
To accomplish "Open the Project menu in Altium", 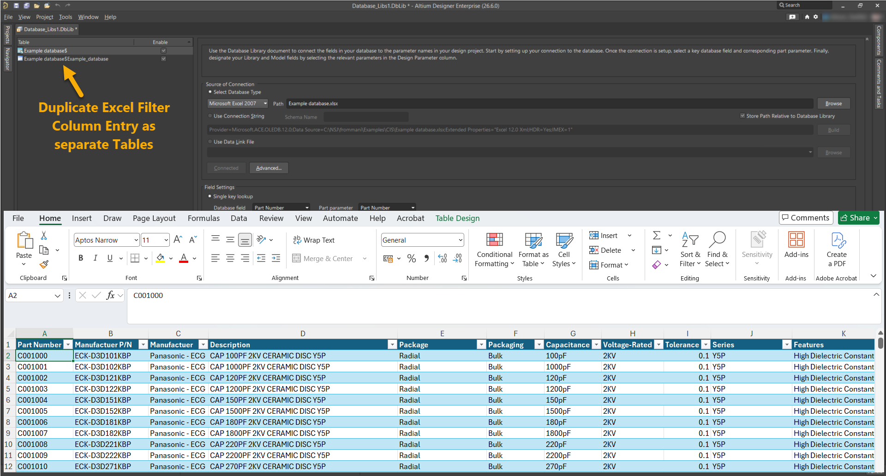I will pos(45,17).
